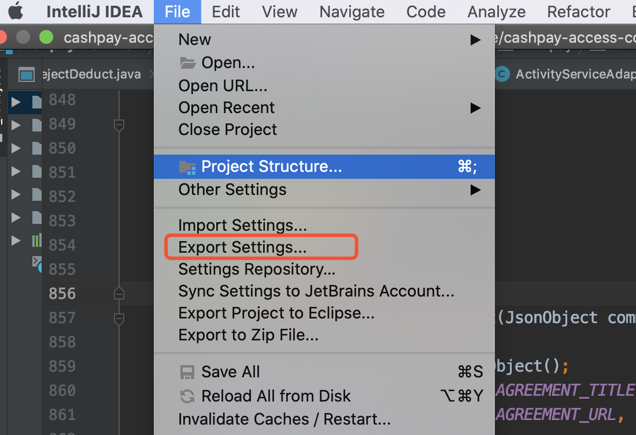Click the folder icon next to Open...
Screen dimensions: 636x435
188,63
